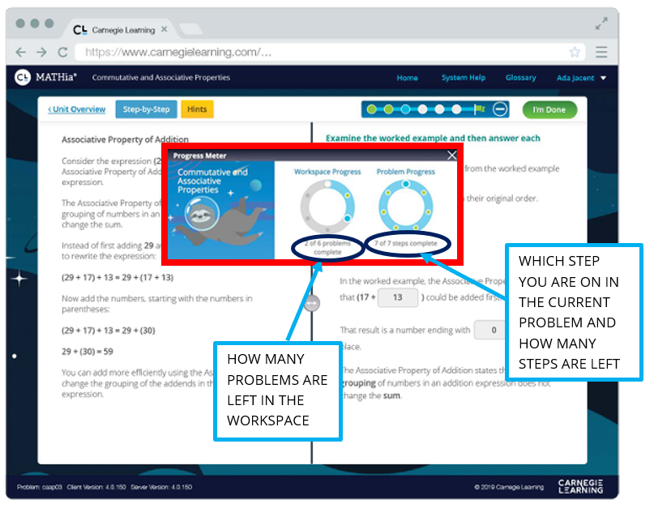Expand the Ada Jacent user dropdown
This screenshot has width=654, height=508.
(x=581, y=78)
